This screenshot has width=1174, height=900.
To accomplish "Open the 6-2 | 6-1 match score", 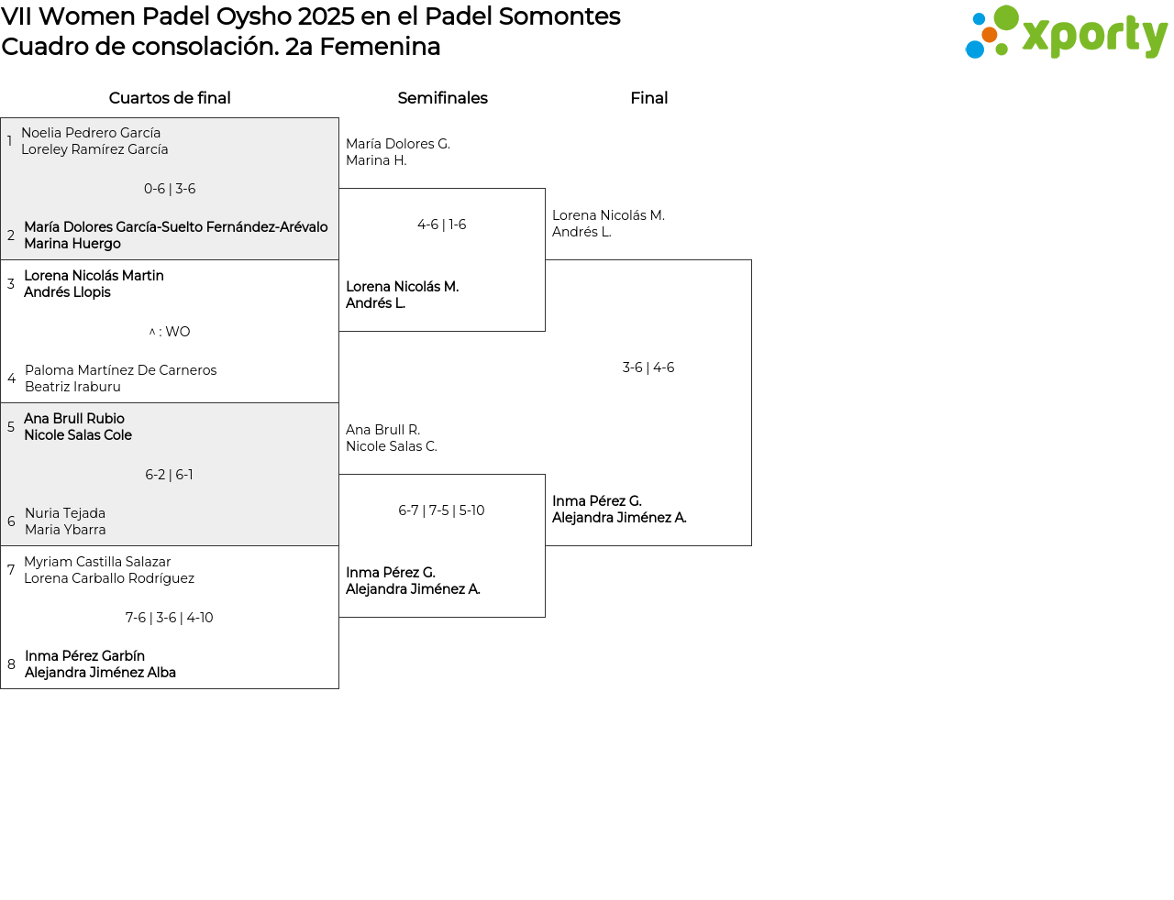I will (170, 475).
